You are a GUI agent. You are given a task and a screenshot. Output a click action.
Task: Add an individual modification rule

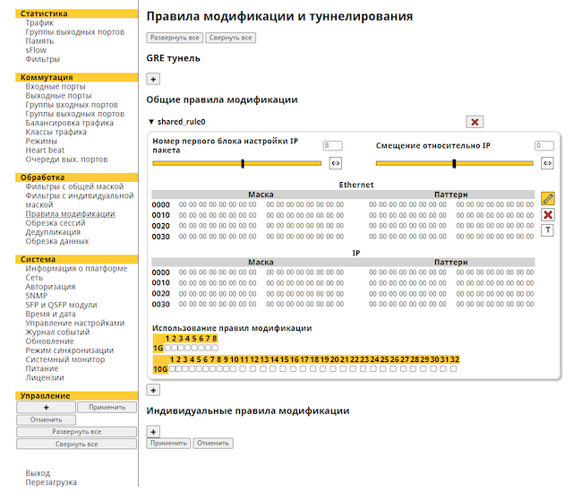coord(153,432)
